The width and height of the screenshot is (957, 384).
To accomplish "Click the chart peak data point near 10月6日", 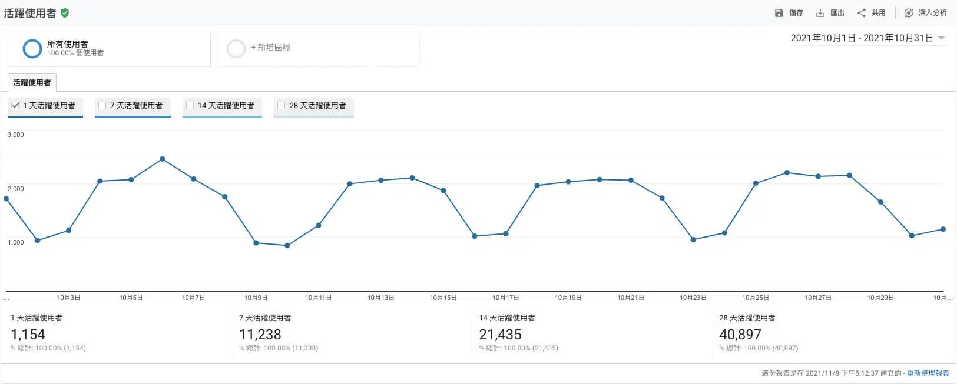I will tap(163, 159).
